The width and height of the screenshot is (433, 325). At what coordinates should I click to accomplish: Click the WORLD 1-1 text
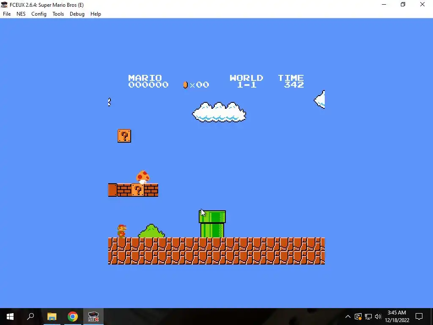[x=247, y=81]
